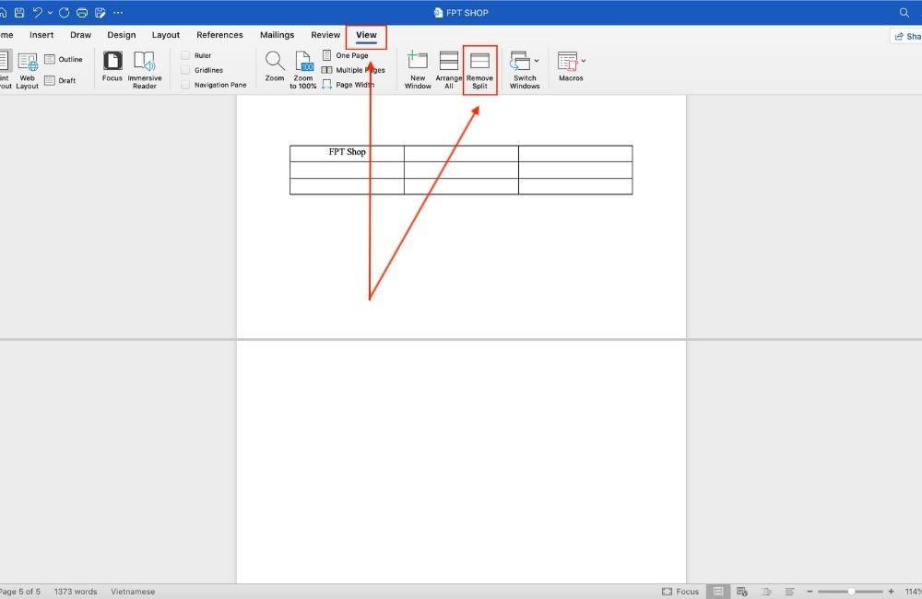The height and width of the screenshot is (599, 922).
Task: Select Multiple Pages view
Action: 353,70
